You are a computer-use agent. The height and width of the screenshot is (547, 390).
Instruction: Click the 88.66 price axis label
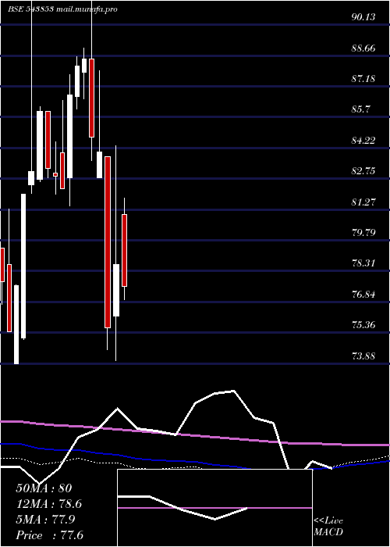pyautogui.click(x=363, y=48)
